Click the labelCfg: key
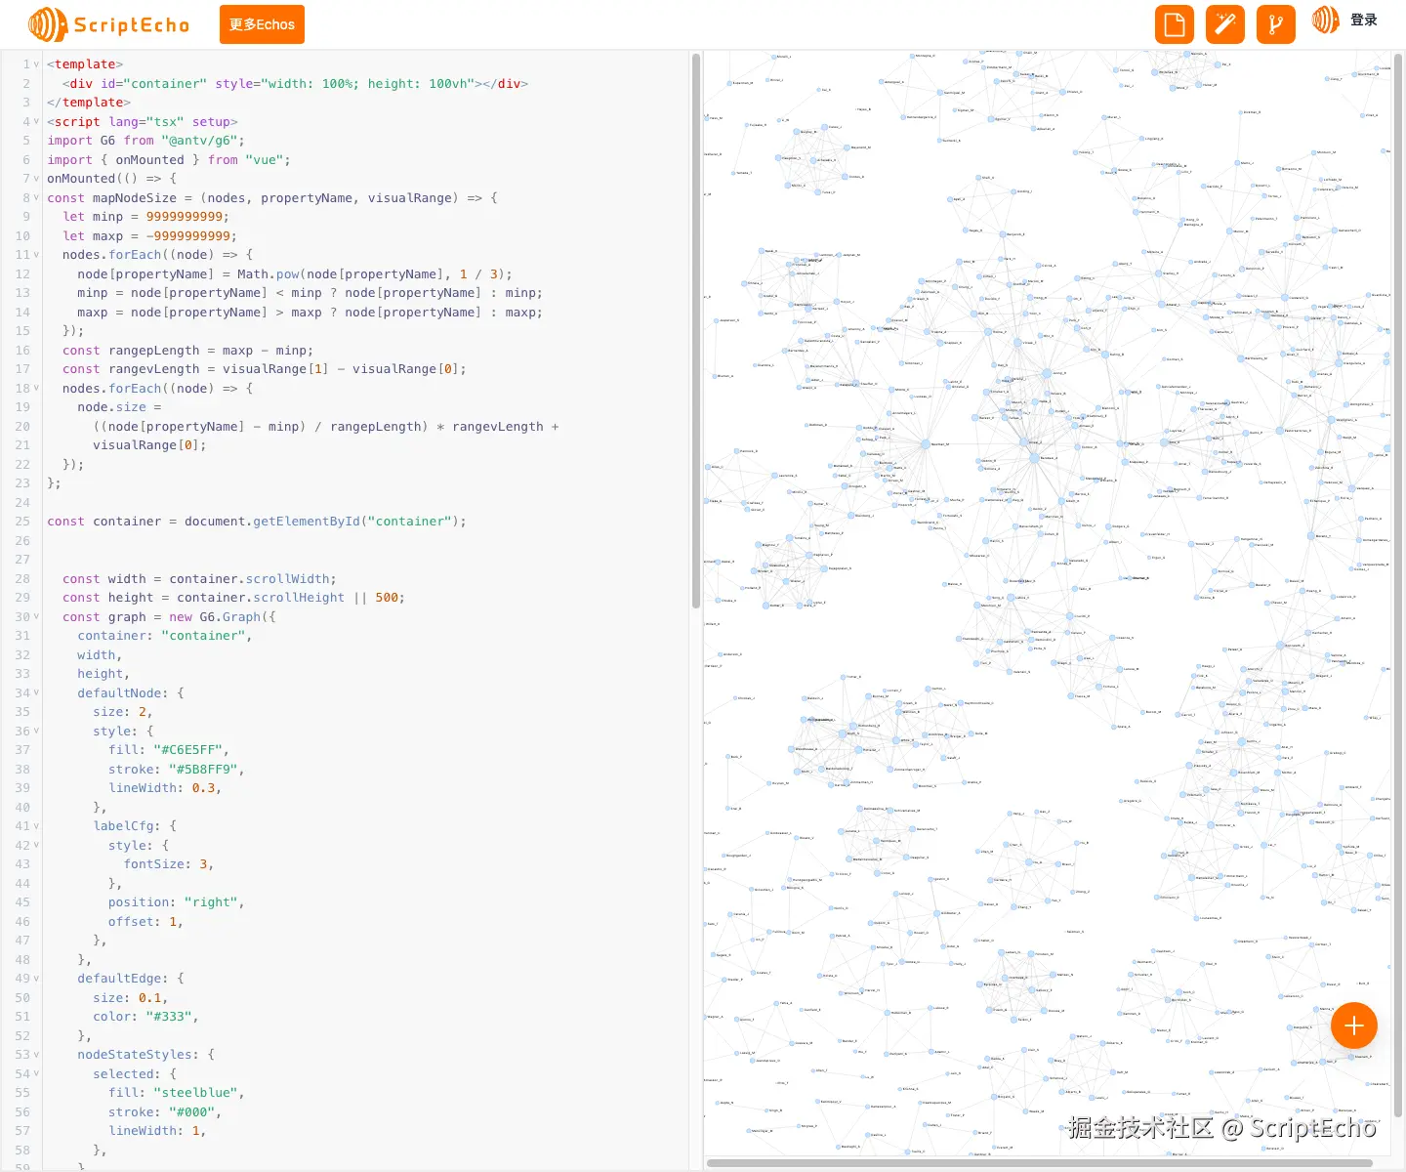The image size is (1406, 1172). [x=127, y=826]
